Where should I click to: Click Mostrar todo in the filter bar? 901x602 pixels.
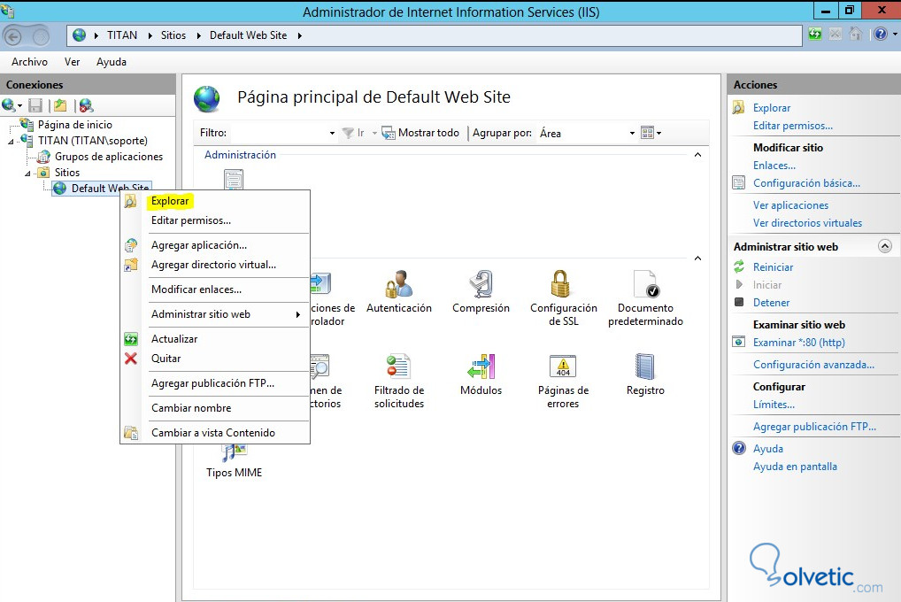coord(420,133)
